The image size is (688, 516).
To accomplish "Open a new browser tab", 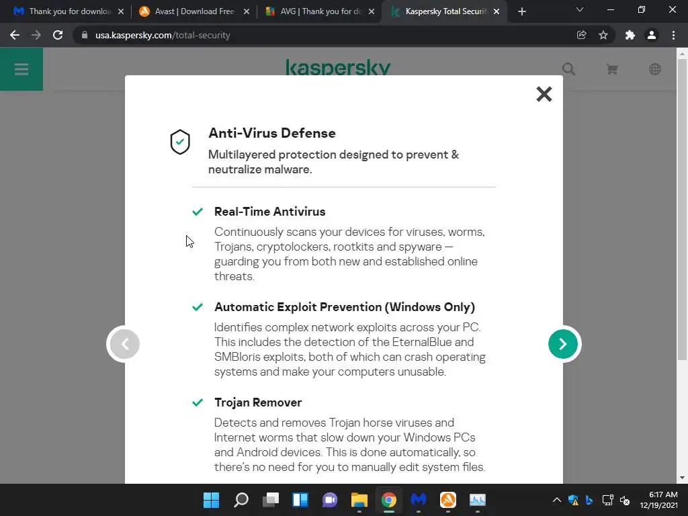I will (x=521, y=12).
